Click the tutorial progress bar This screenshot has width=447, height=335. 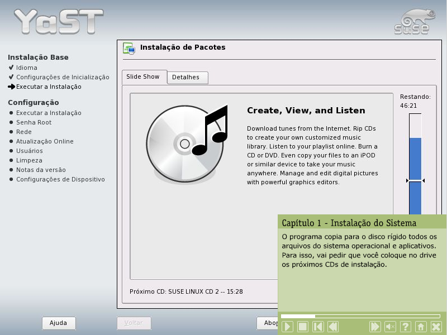coord(360,316)
